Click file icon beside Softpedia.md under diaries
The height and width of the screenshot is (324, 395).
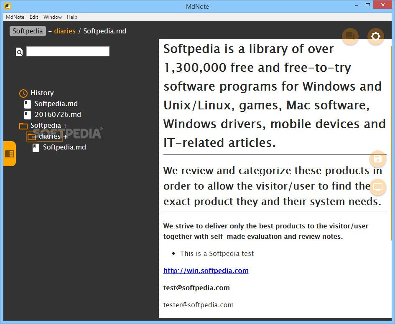click(x=36, y=148)
